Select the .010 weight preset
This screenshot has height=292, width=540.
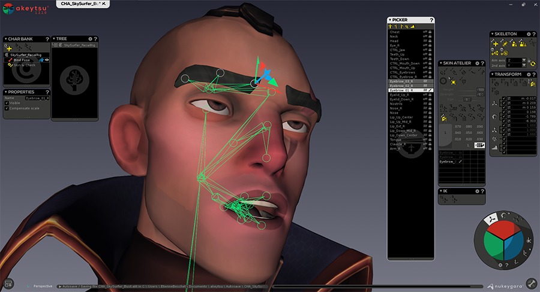coord(458,139)
